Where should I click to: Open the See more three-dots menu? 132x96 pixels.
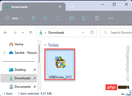click(x=111, y=18)
